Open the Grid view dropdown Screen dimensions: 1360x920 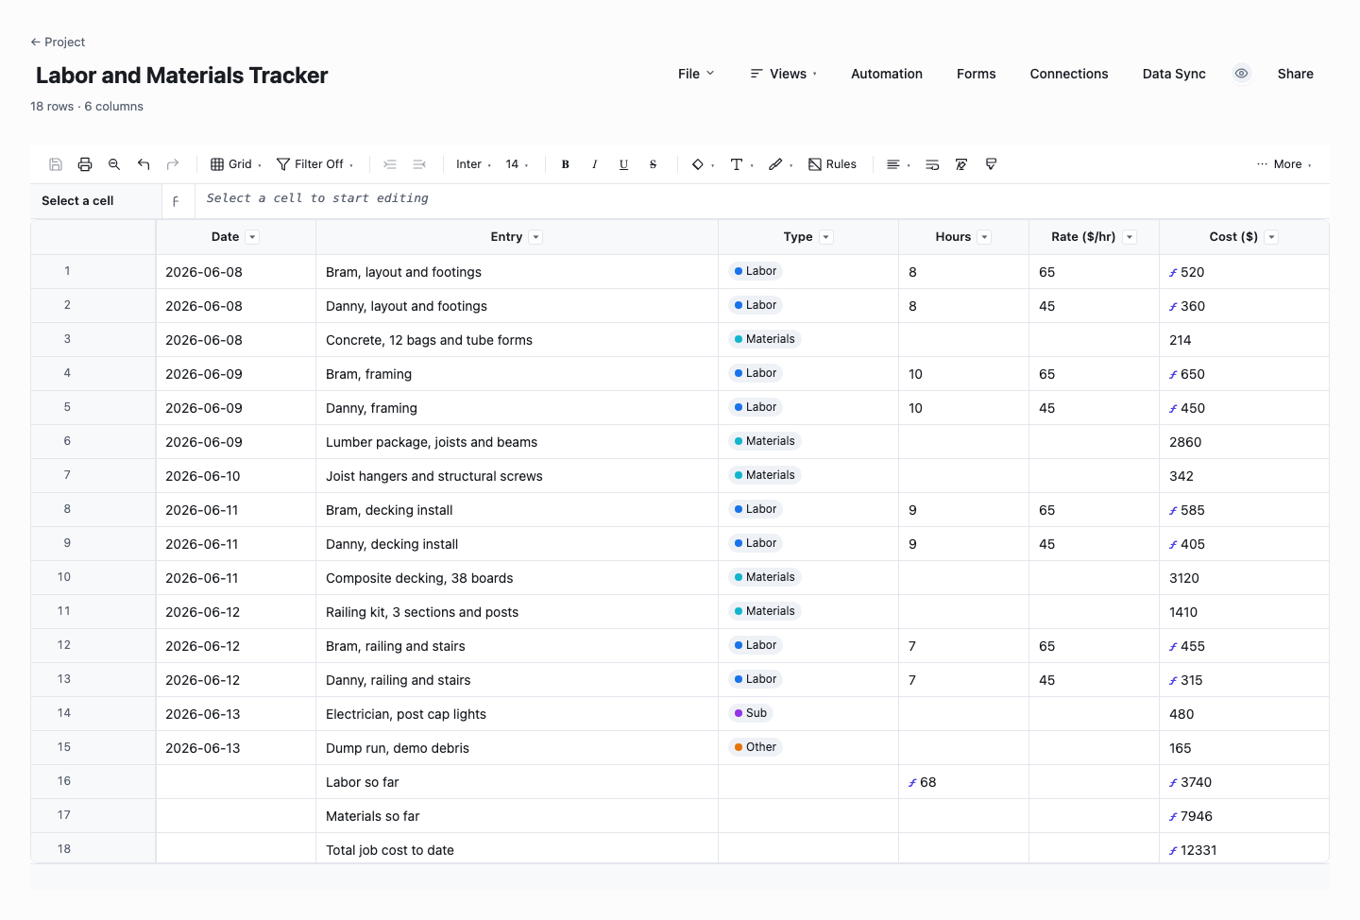click(x=236, y=164)
